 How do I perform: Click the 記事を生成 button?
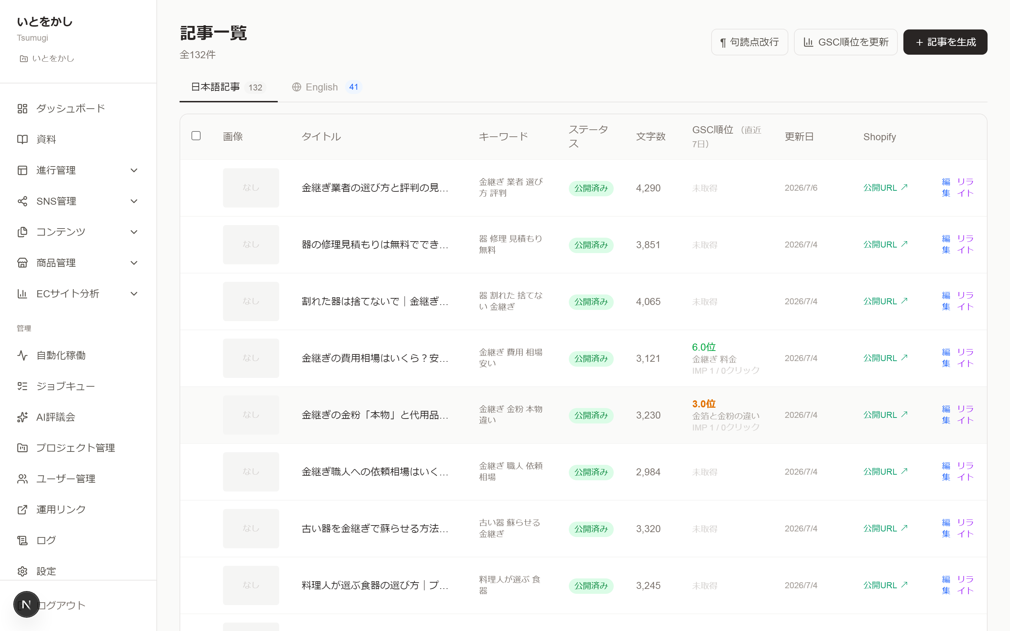(945, 42)
